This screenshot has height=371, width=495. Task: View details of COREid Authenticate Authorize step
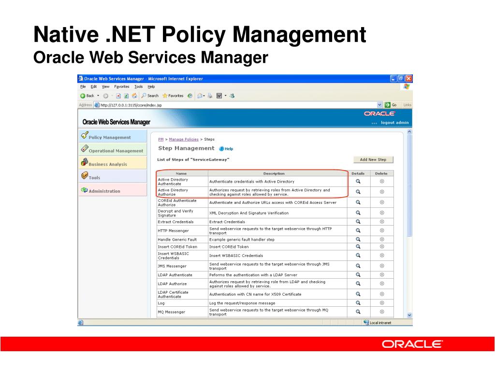(358, 202)
